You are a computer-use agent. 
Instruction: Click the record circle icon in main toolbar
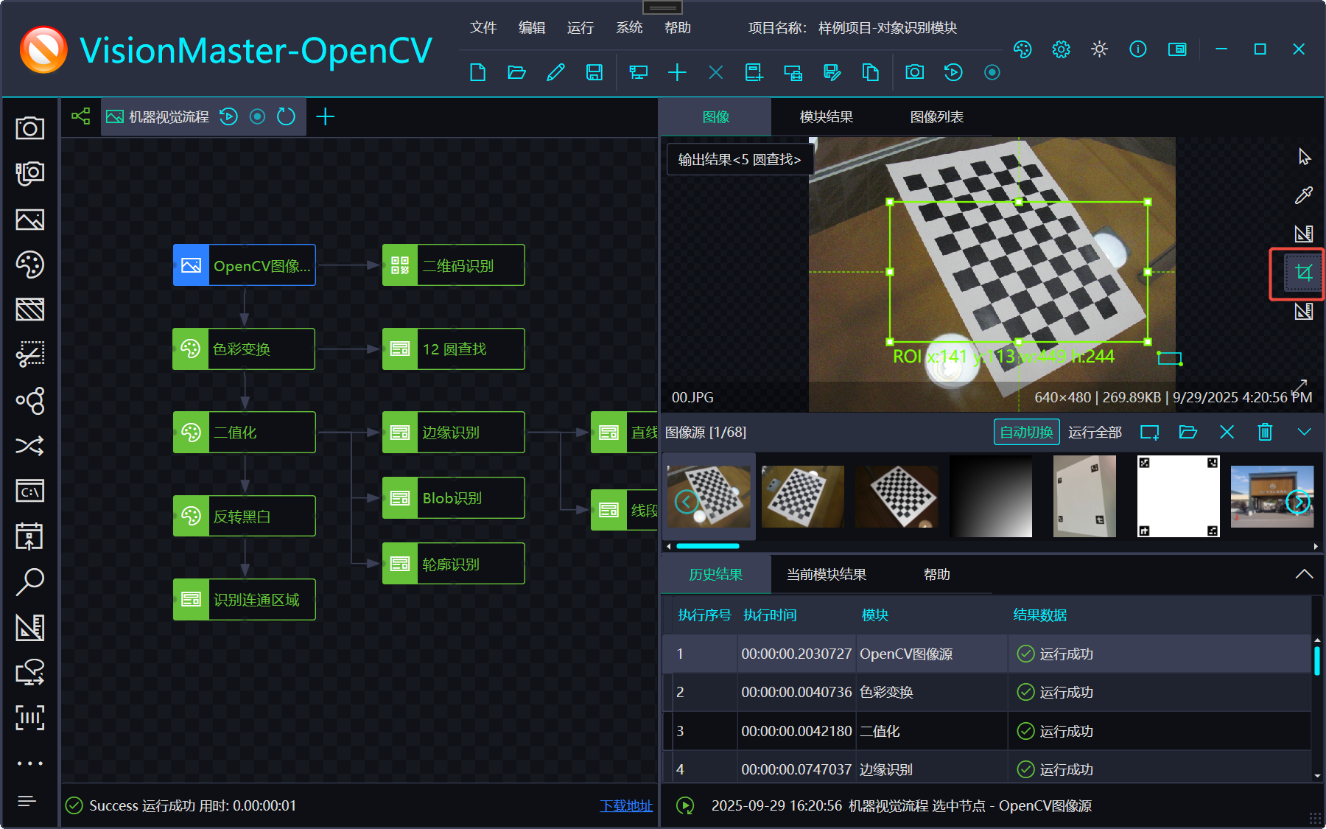[x=992, y=72]
